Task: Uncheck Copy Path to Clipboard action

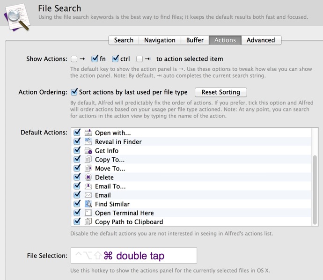Action: point(77,221)
